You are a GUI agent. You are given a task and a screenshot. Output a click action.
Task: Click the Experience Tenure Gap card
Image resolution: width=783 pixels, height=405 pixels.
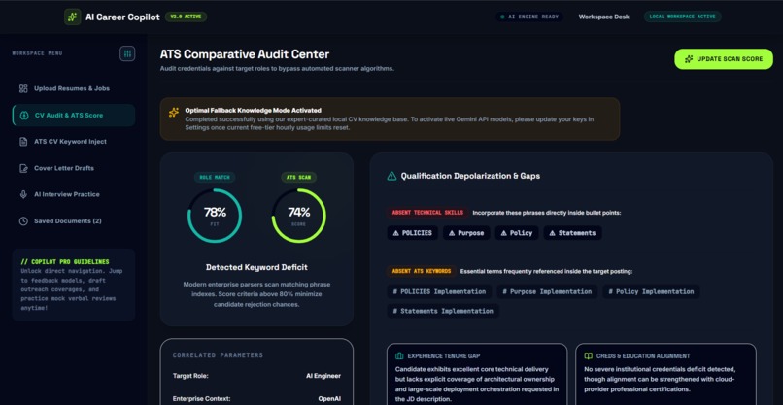point(477,374)
